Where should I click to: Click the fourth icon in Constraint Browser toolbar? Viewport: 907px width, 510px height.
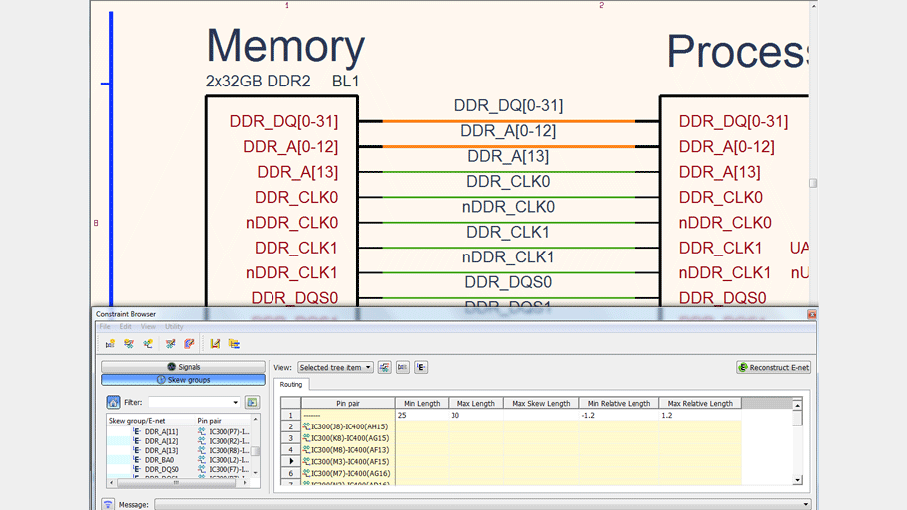tap(170, 344)
